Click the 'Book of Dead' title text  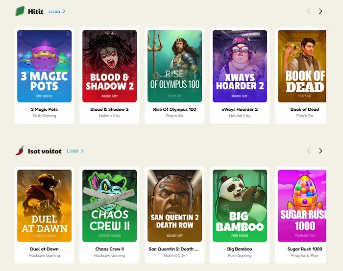click(x=305, y=109)
